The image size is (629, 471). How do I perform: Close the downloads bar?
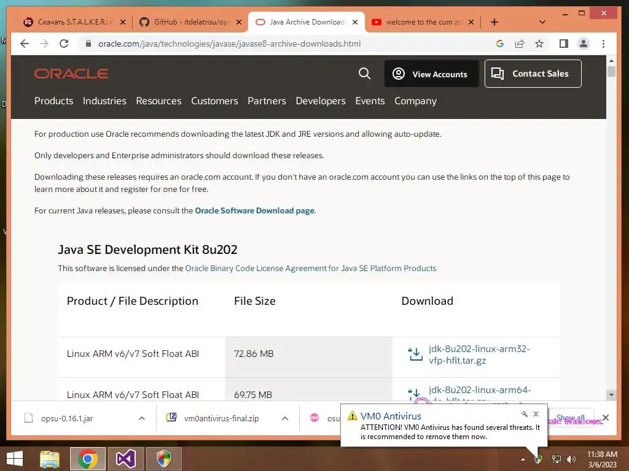(606, 418)
